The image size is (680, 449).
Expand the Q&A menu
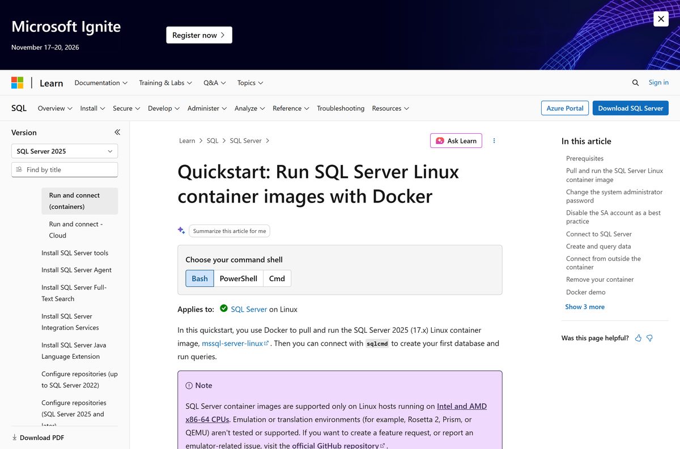pos(215,83)
